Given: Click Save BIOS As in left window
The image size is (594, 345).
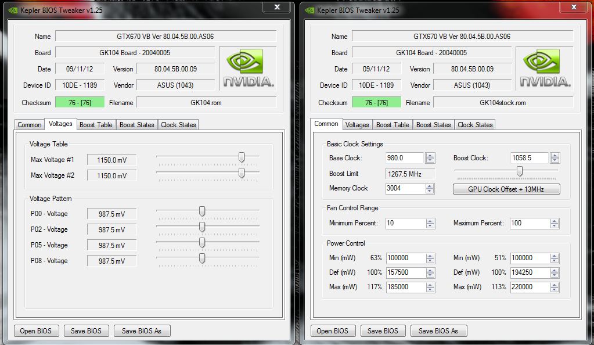Looking at the screenshot, I should coord(142,331).
